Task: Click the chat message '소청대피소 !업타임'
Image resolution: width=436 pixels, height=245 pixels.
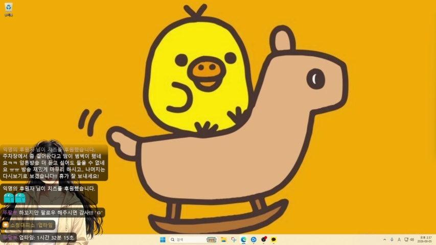Action: point(31,225)
